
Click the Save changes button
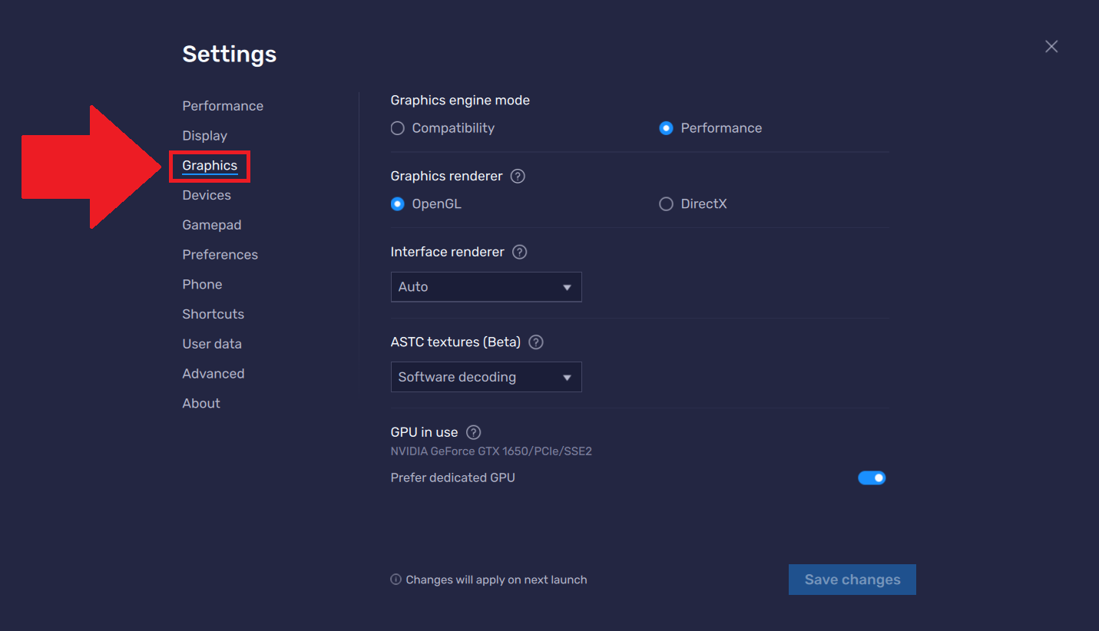coord(852,580)
